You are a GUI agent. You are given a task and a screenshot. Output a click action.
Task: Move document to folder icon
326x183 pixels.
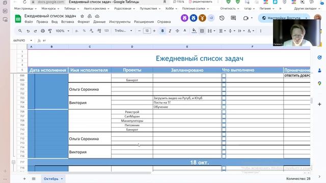click(90, 16)
